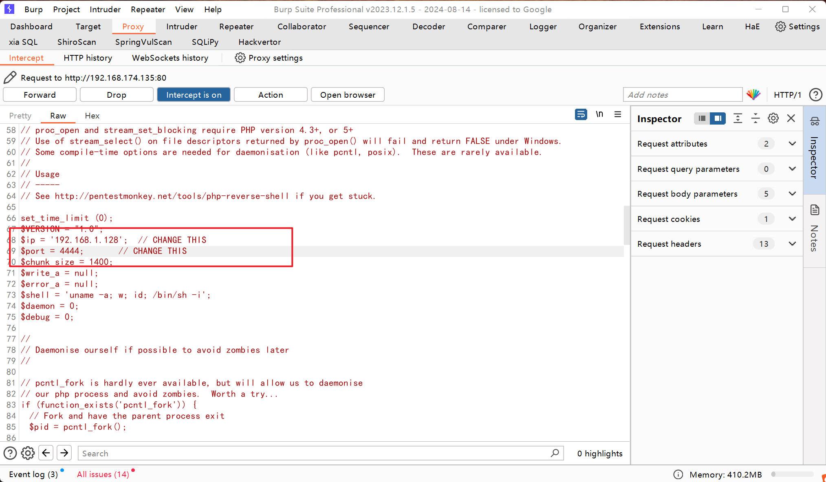This screenshot has height=482, width=826.
Task: Toggle show non-printable characters \n
Action: (x=599, y=114)
